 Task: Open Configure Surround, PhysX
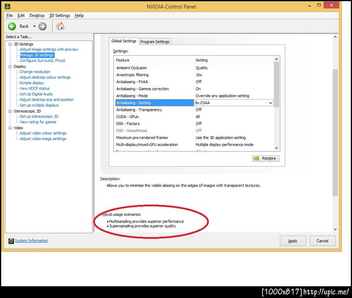[x=42, y=60]
